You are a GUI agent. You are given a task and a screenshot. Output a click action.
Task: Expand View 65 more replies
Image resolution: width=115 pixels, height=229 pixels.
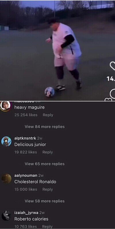[45, 164]
